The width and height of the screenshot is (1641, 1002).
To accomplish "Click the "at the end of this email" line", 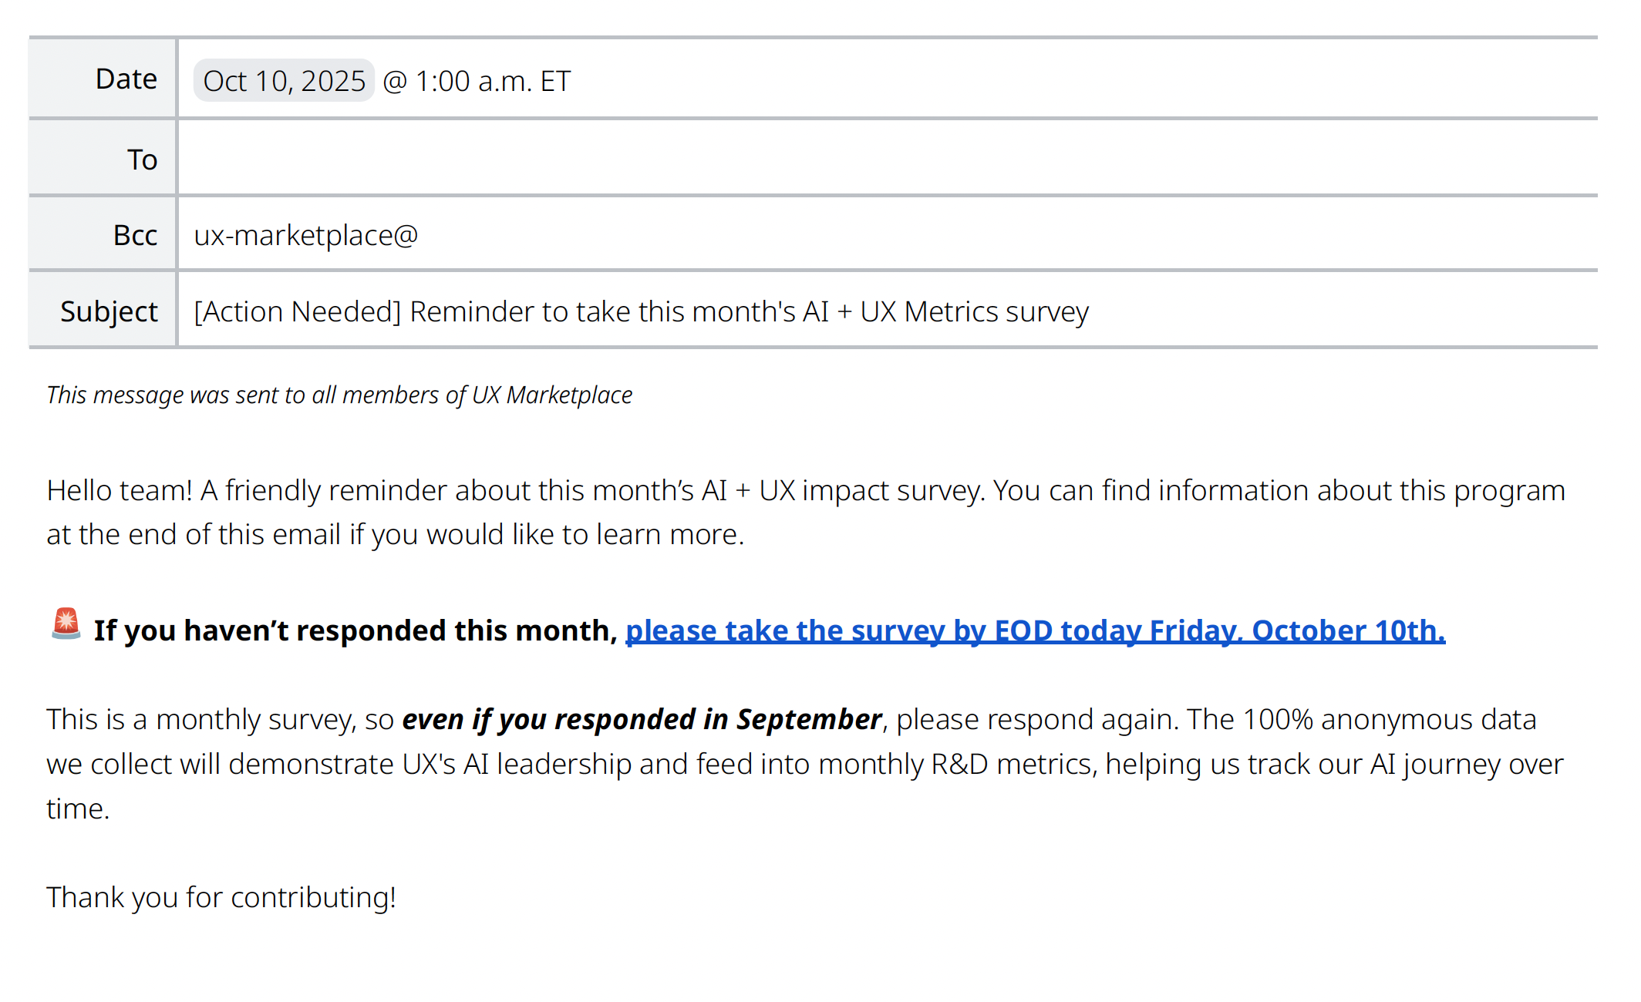I will pyautogui.click(x=395, y=535).
